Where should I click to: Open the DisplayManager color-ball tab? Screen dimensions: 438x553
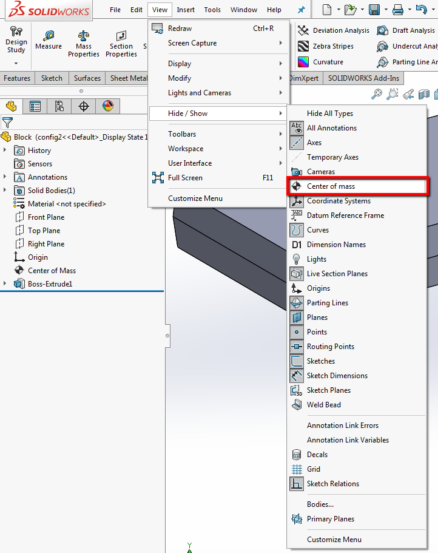108,106
